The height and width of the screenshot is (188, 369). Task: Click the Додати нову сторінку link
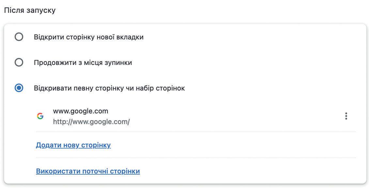73,145
